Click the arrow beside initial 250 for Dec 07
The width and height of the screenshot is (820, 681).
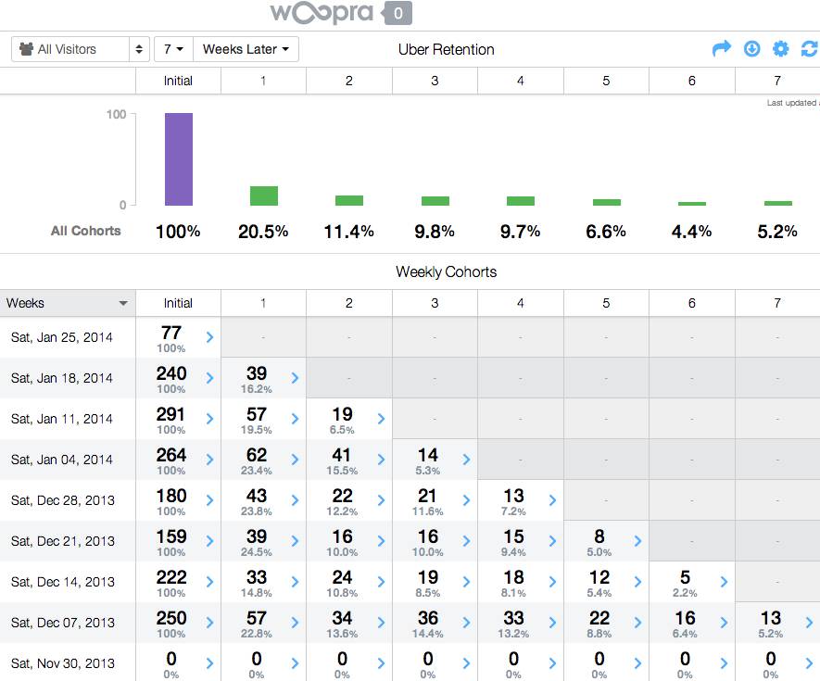click(209, 623)
